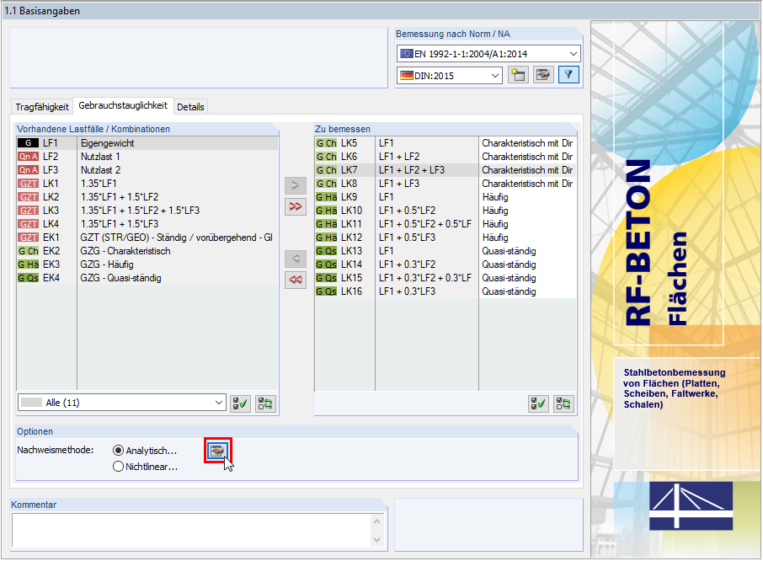The width and height of the screenshot is (763, 561).
Task: Remove all combinations using double-left arrow
Action: coord(294,279)
